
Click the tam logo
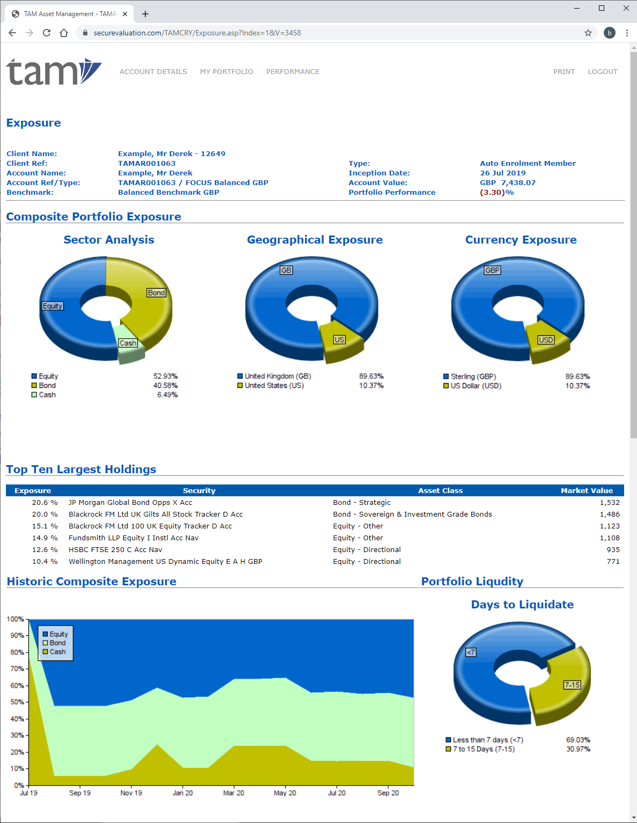pyautogui.click(x=54, y=71)
